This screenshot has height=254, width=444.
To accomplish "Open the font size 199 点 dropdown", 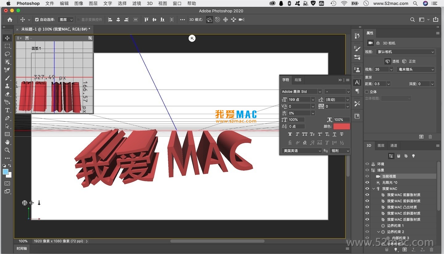I will pyautogui.click(x=313, y=100).
